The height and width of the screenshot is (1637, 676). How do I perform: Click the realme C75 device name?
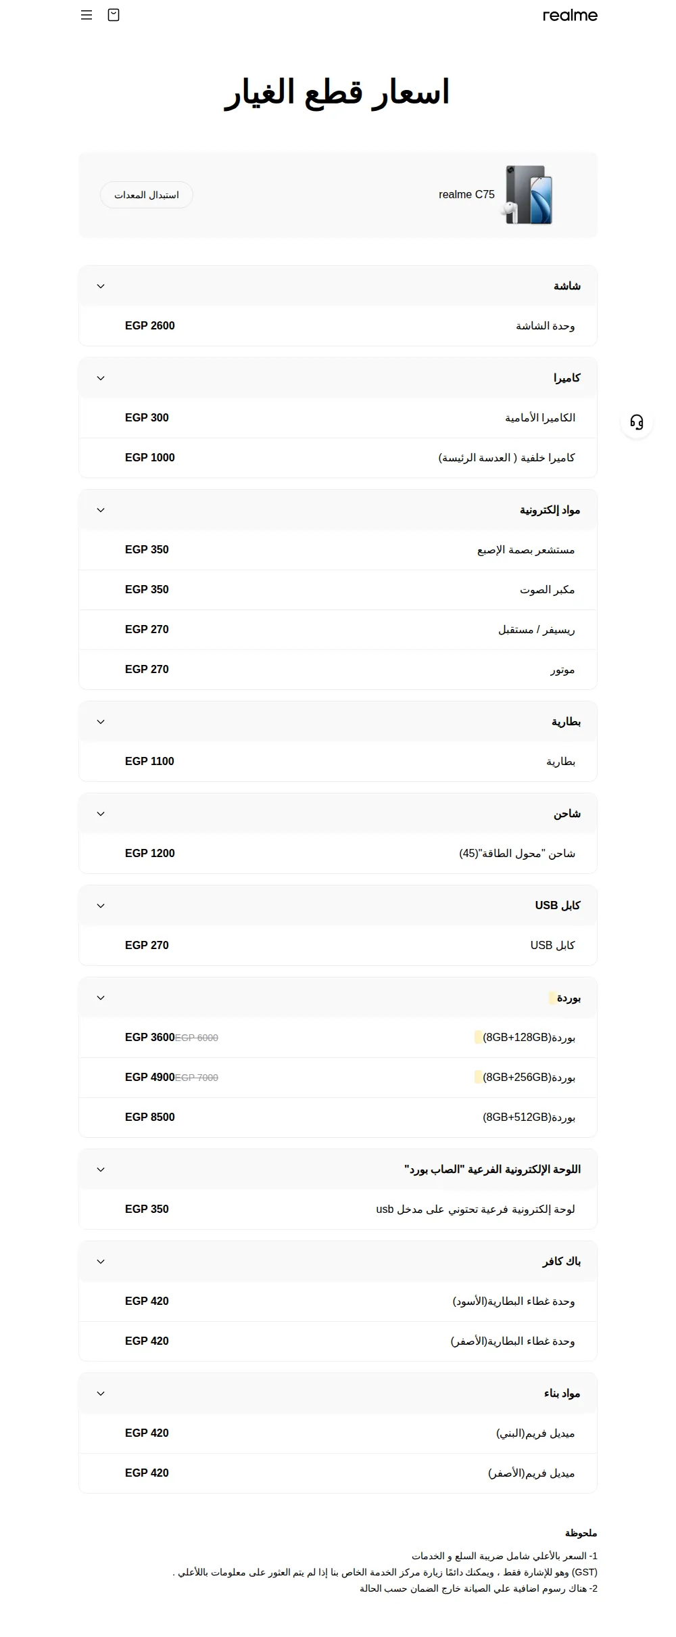point(466,195)
